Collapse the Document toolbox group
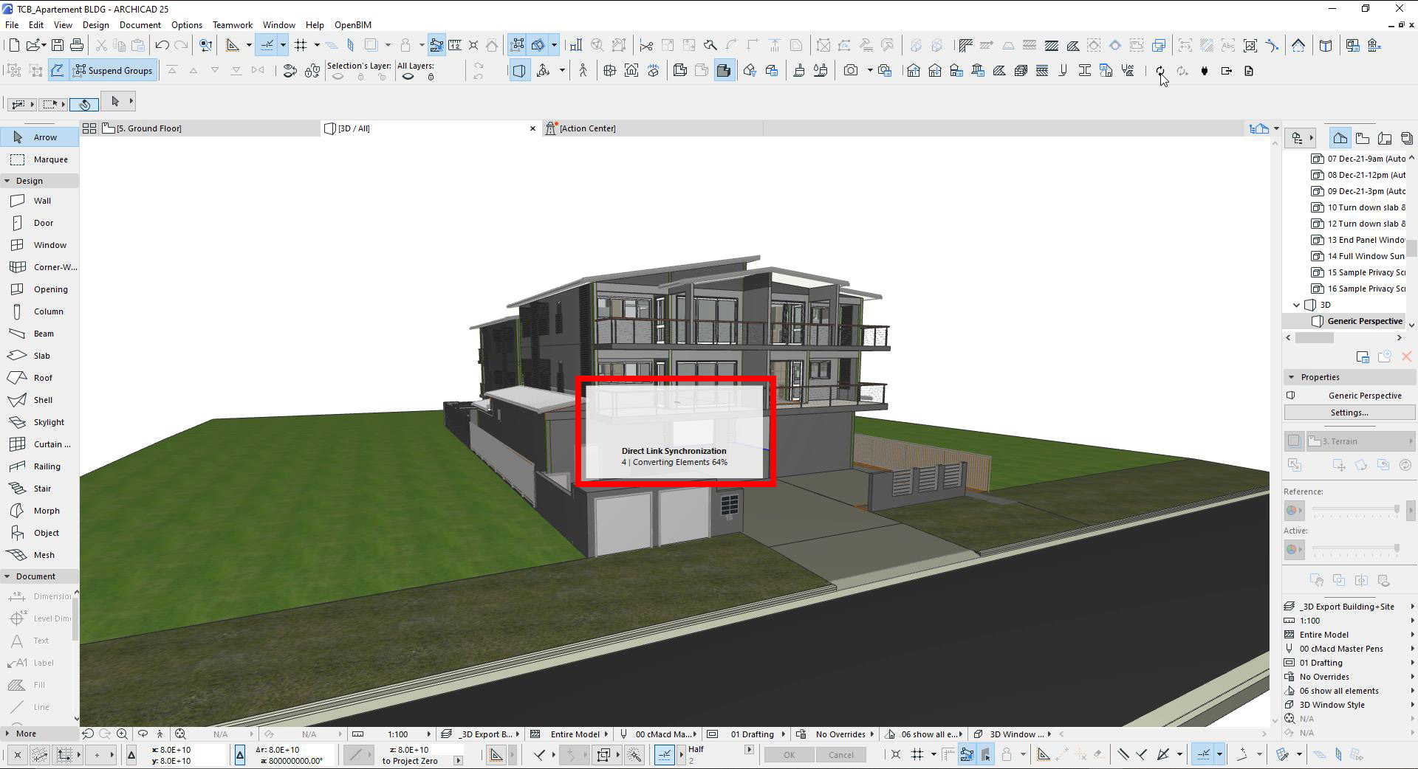Viewport: 1418px width, 769px height. pos(7,576)
